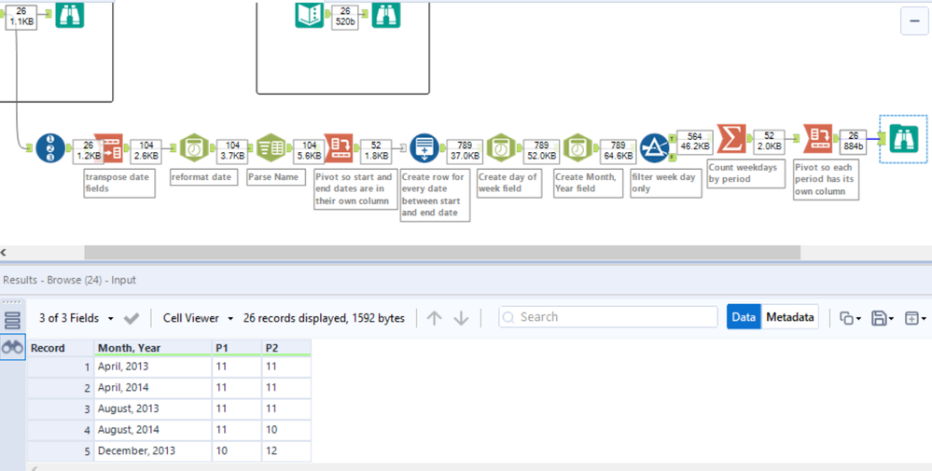Click the P1 column header
The height and width of the screenshot is (471, 932).
pyautogui.click(x=237, y=348)
